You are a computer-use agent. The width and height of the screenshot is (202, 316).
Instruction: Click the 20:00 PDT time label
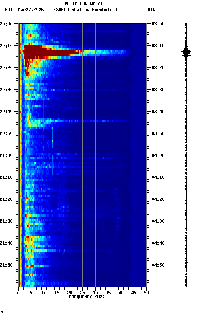tap(6, 24)
